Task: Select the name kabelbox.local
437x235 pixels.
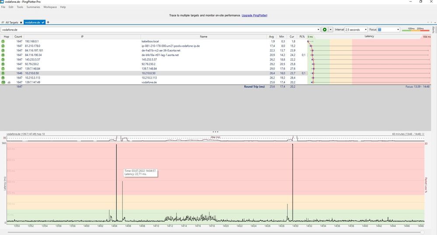Action: point(150,41)
